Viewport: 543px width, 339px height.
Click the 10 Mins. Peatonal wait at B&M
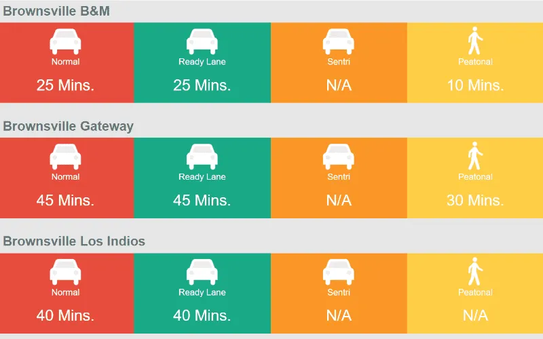pos(475,85)
